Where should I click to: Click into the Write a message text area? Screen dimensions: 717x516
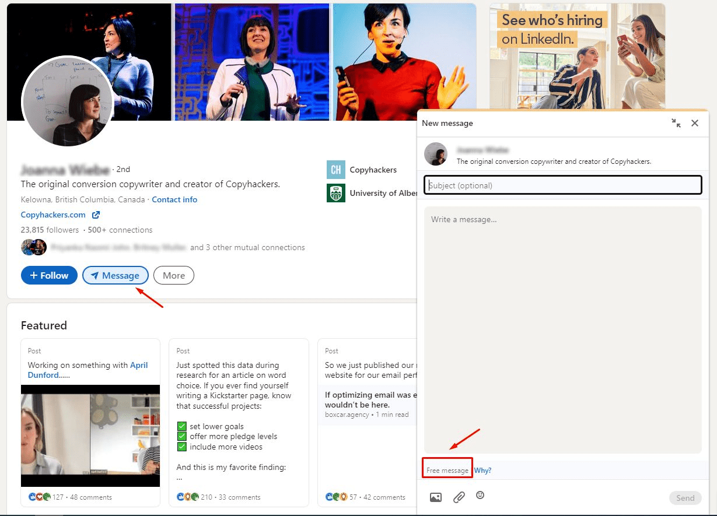point(562,329)
